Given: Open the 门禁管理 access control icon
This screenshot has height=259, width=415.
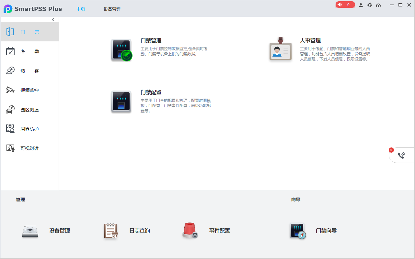Looking at the screenshot, I should 121,50.
